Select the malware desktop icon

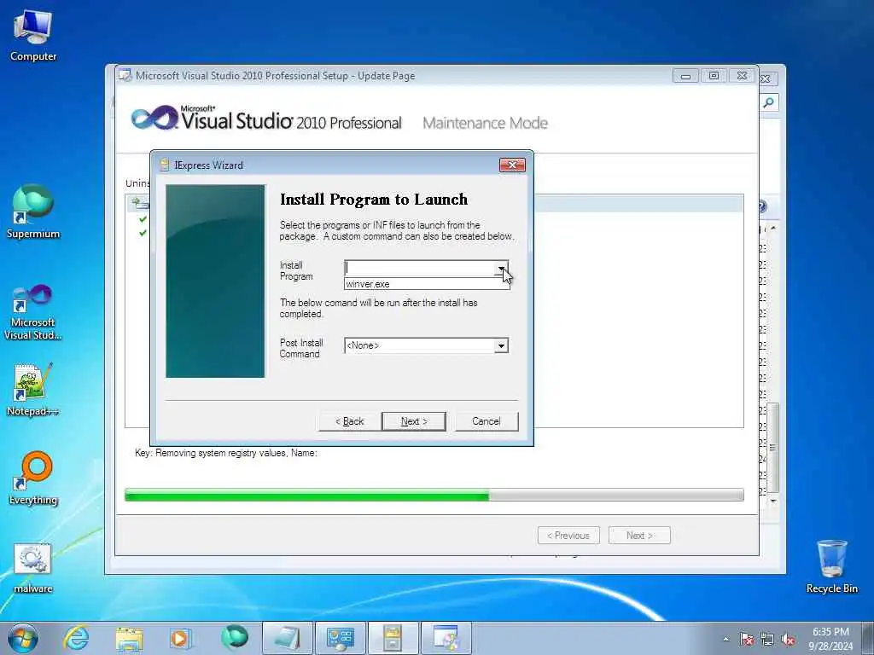[33, 568]
